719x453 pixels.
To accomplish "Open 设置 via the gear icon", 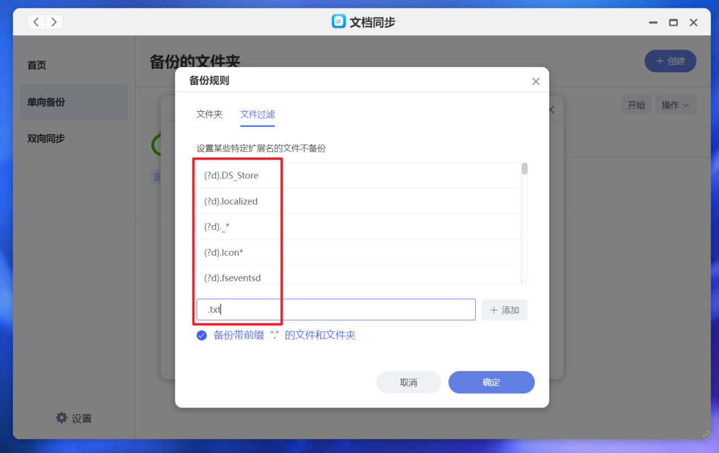I will tap(61, 418).
